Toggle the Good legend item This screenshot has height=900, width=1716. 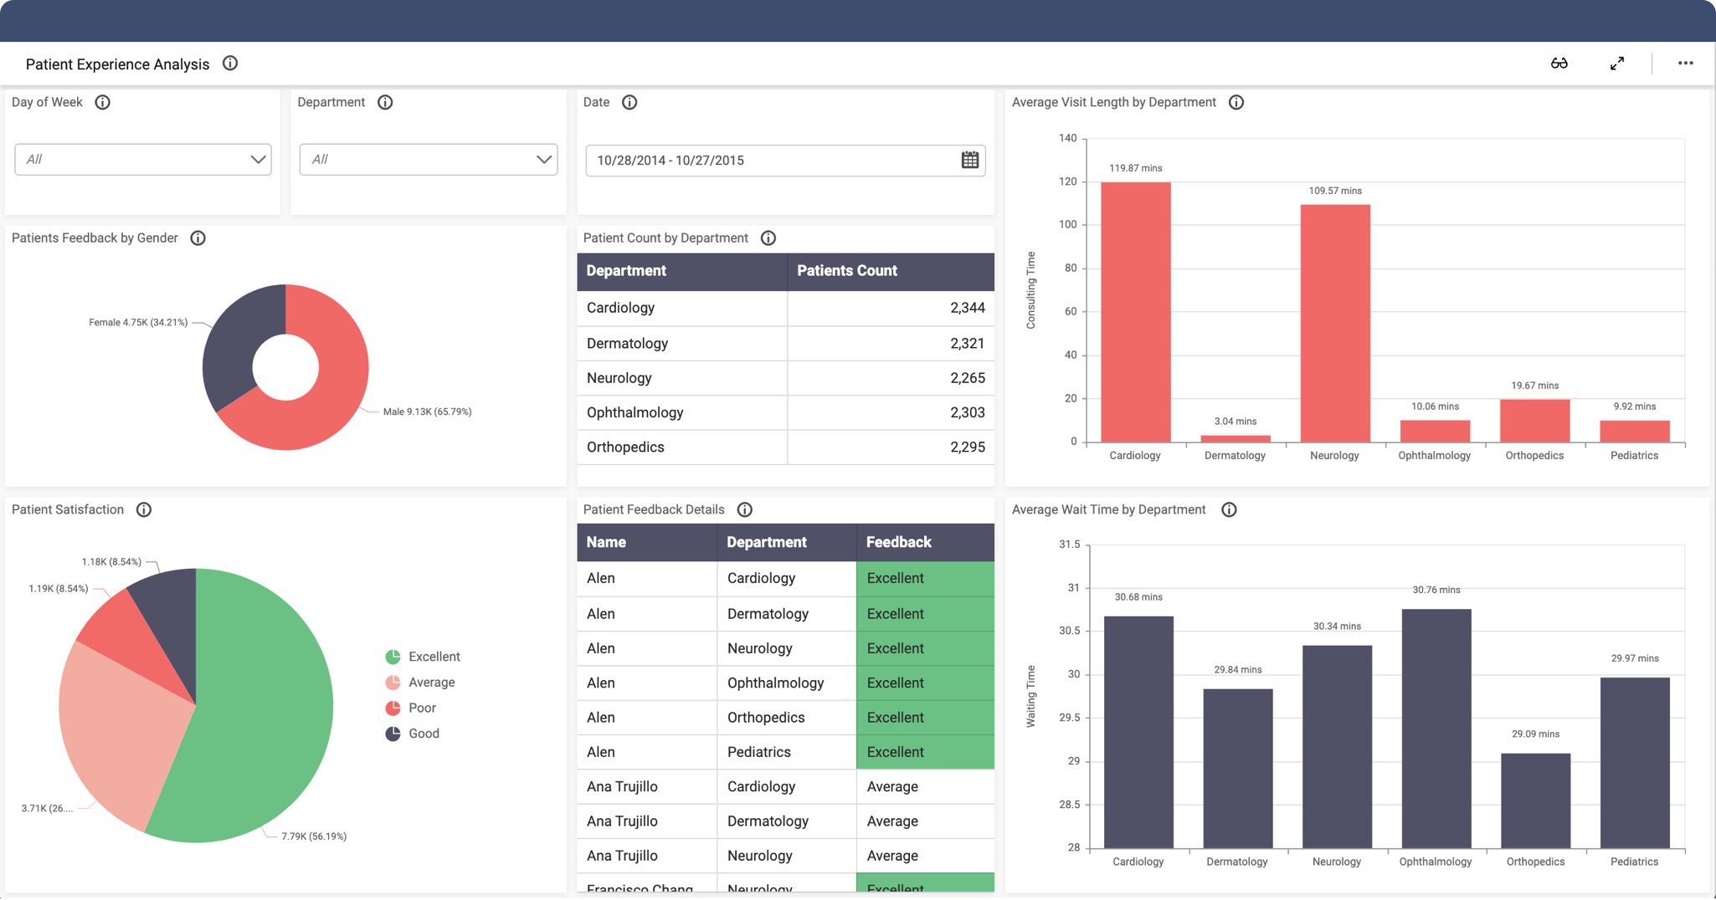[413, 734]
